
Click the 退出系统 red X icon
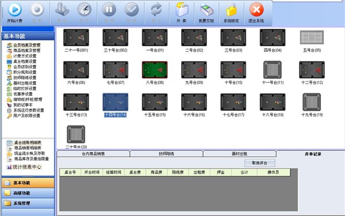pos(256,9)
